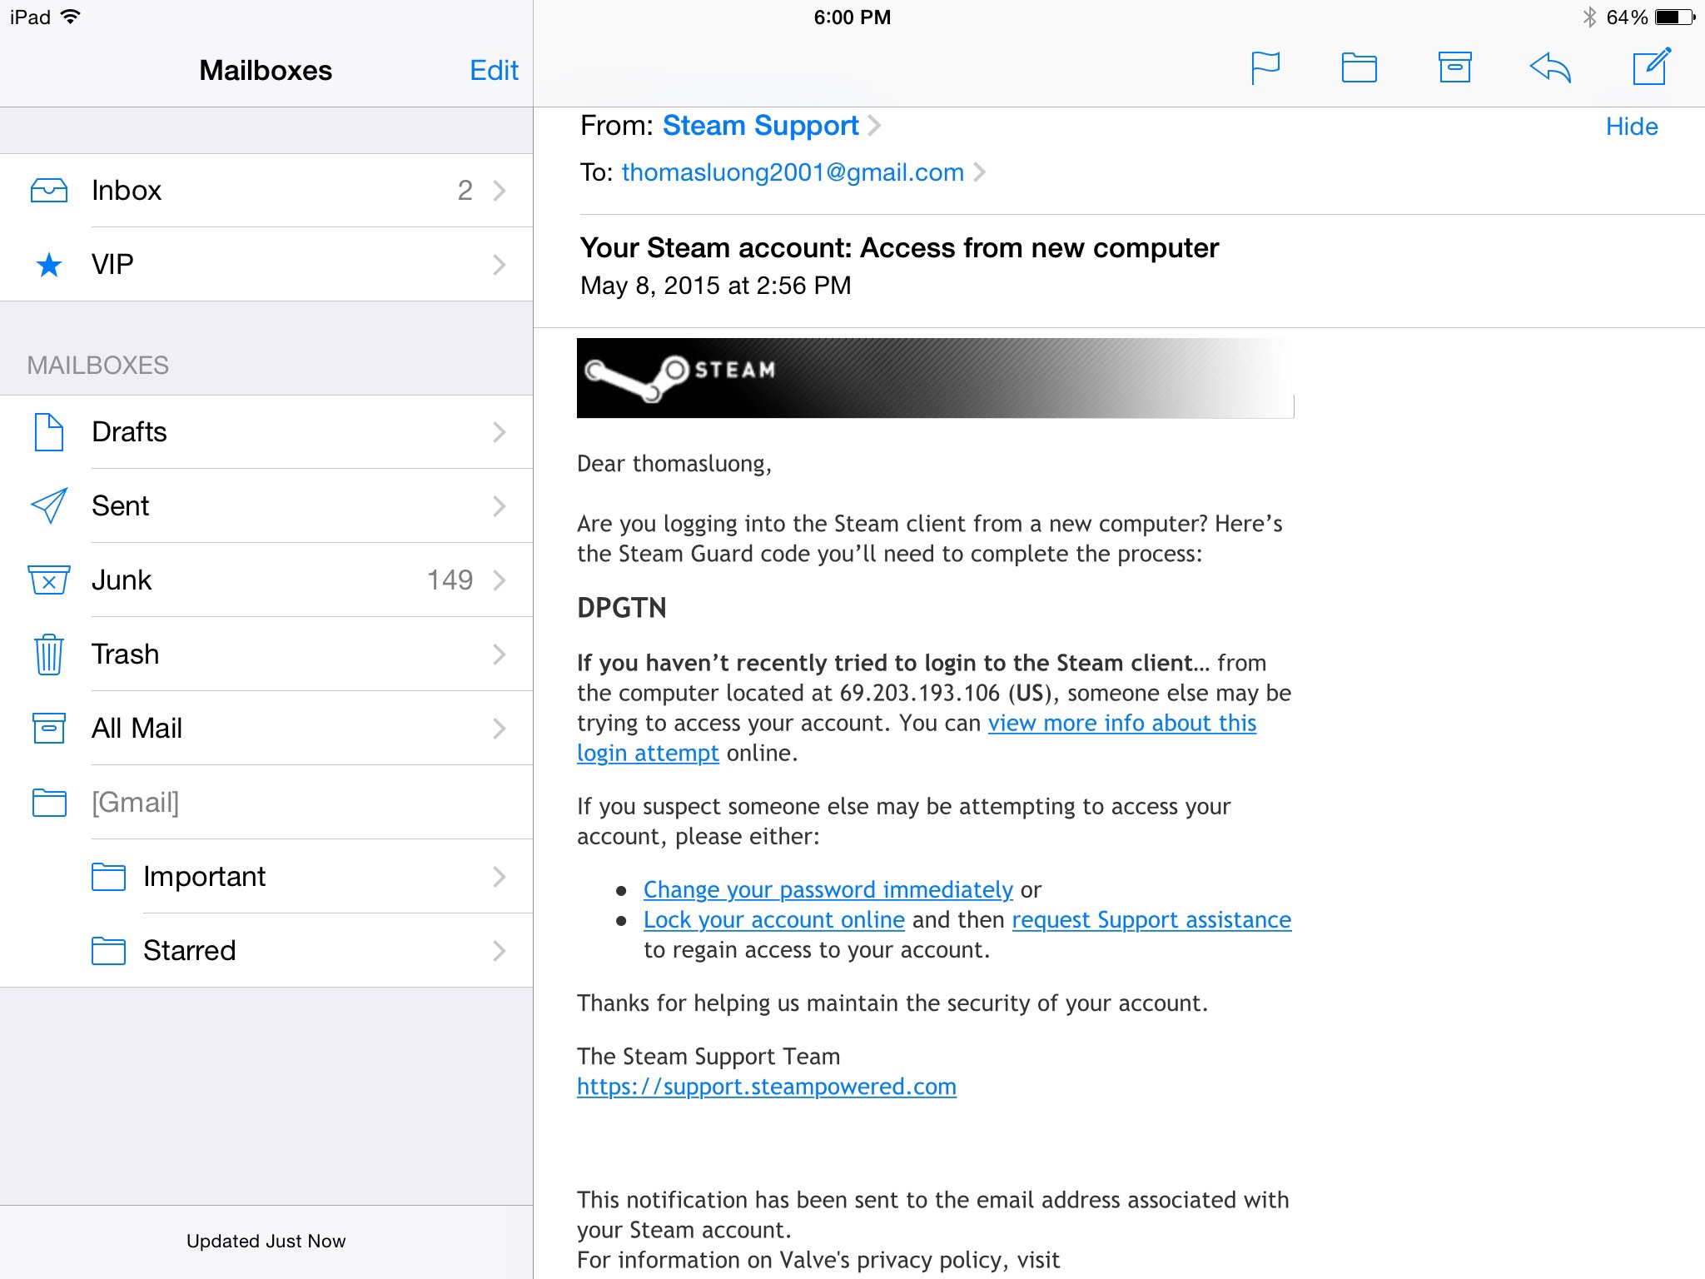This screenshot has width=1705, height=1279.
Task: Tap the move-to-folder icon
Action: (x=1359, y=67)
